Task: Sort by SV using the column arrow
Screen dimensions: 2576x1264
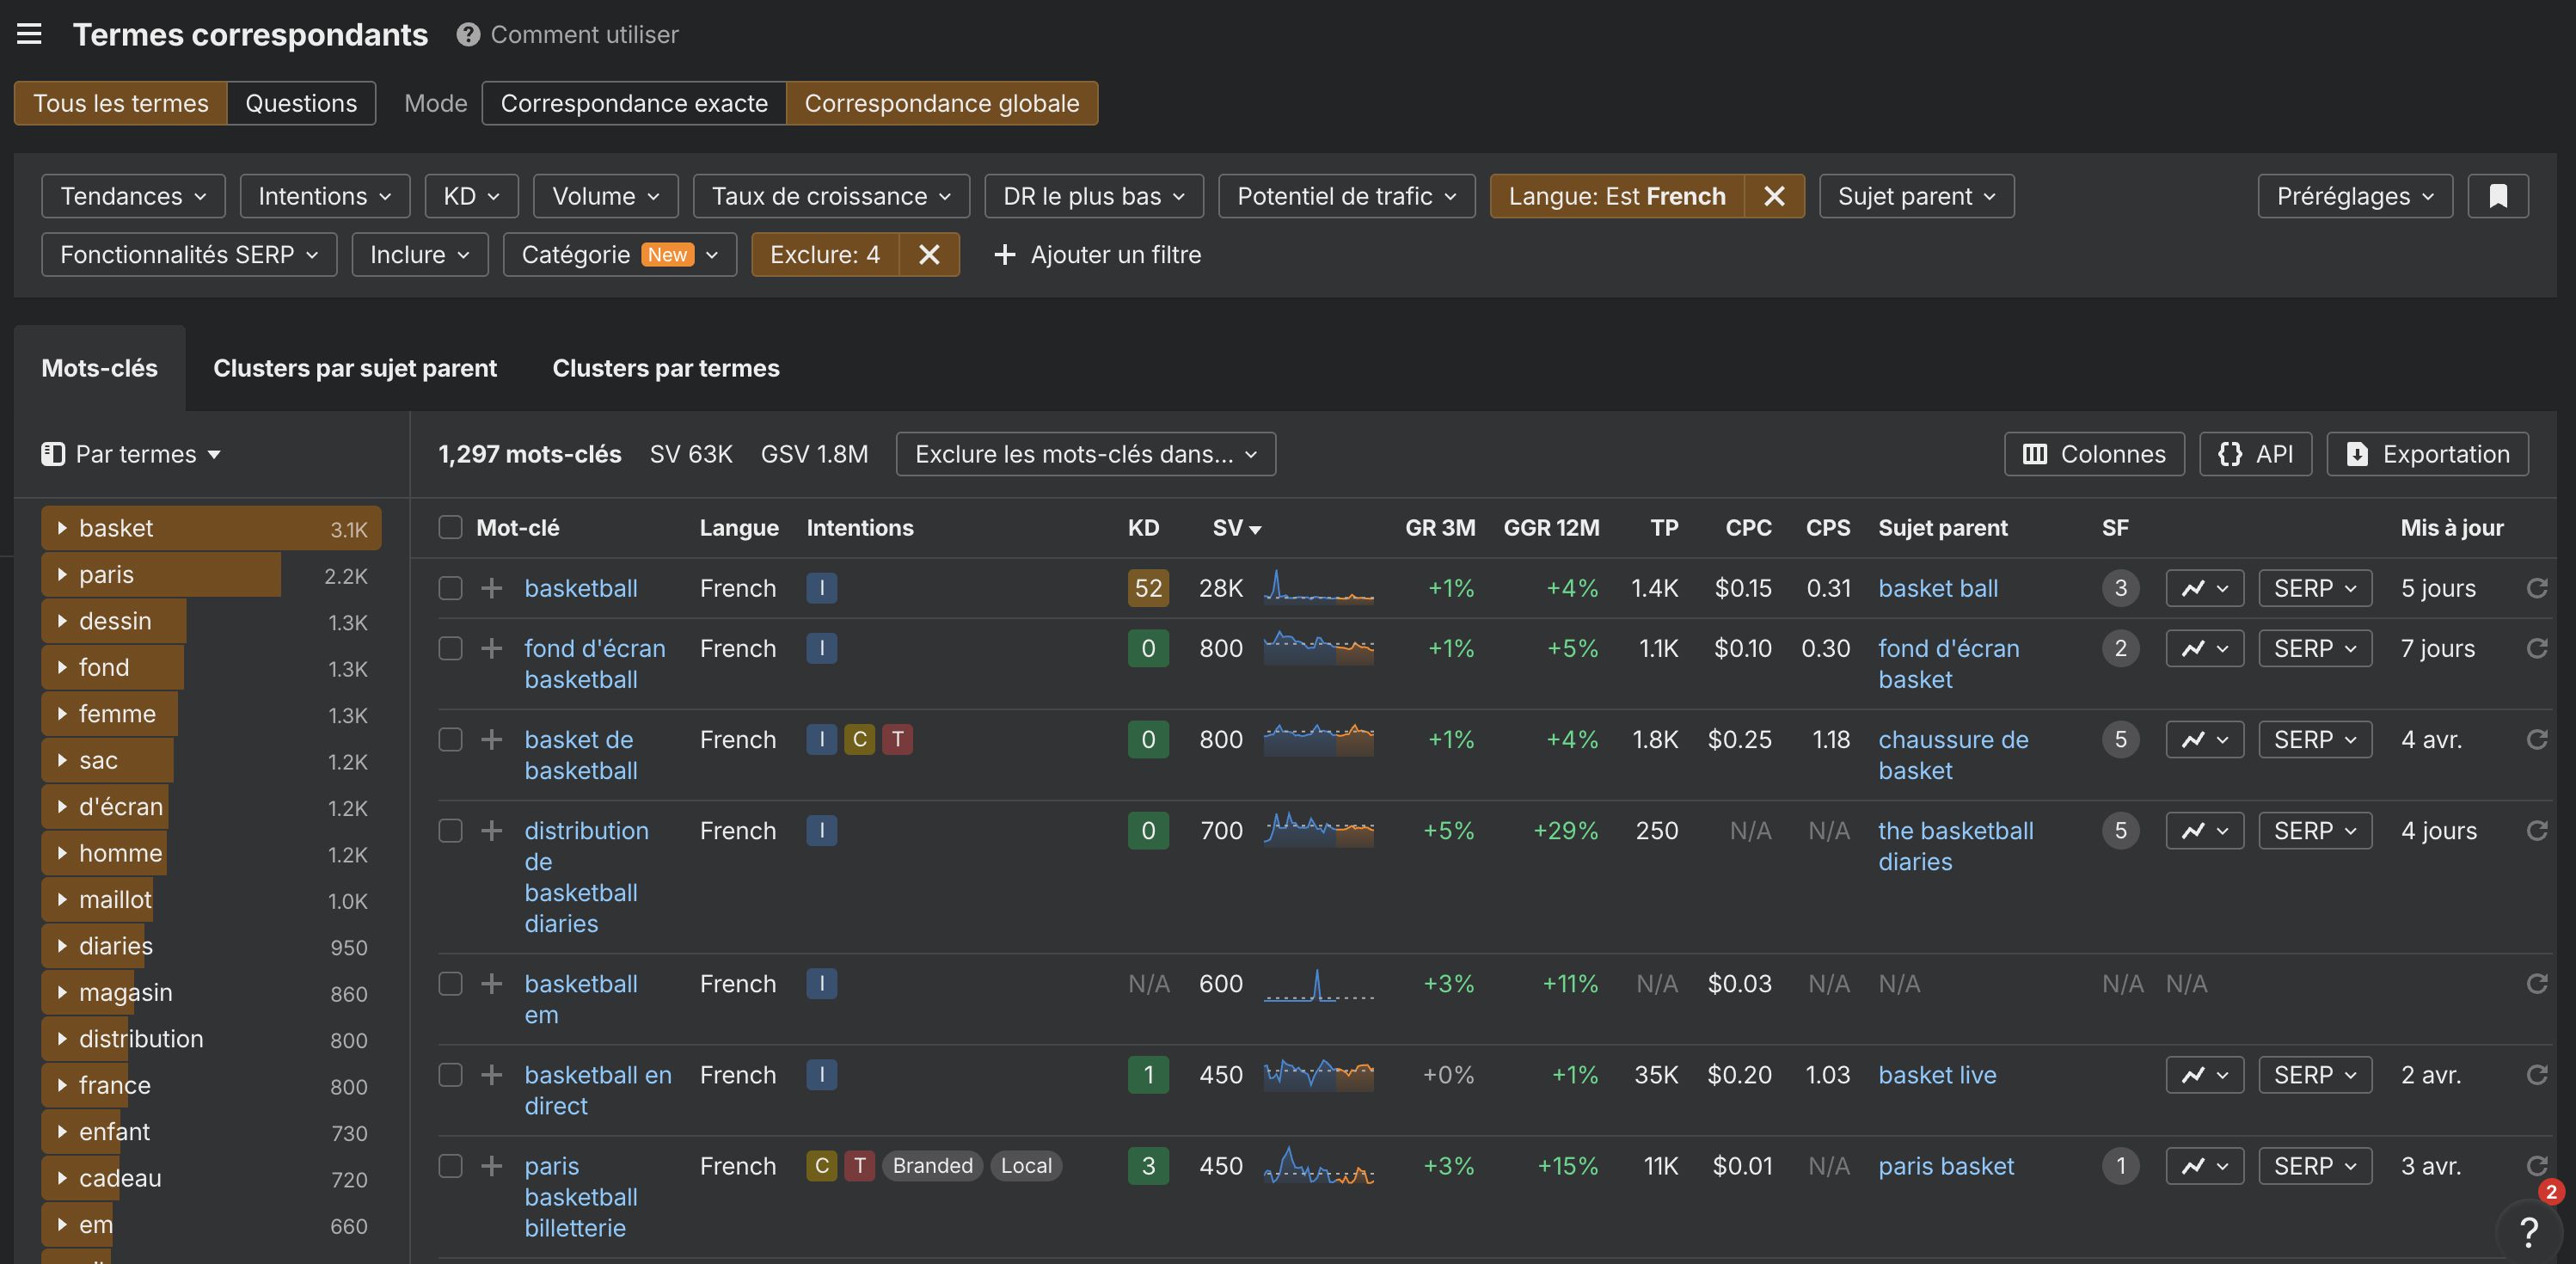Action: 1256,529
